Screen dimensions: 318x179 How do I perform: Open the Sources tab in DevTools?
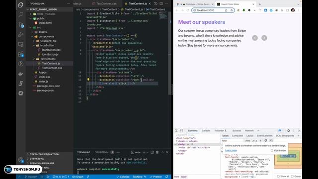[x=237, y=131]
